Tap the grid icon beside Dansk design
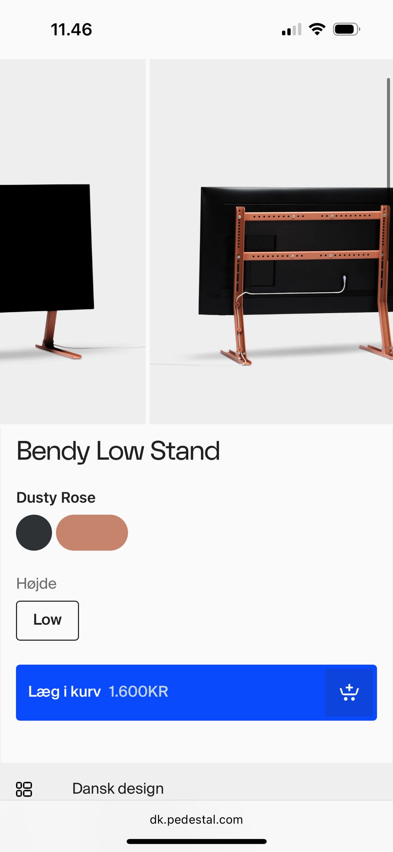Image resolution: width=393 pixels, height=852 pixels. pyautogui.click(x=24, y=789)
